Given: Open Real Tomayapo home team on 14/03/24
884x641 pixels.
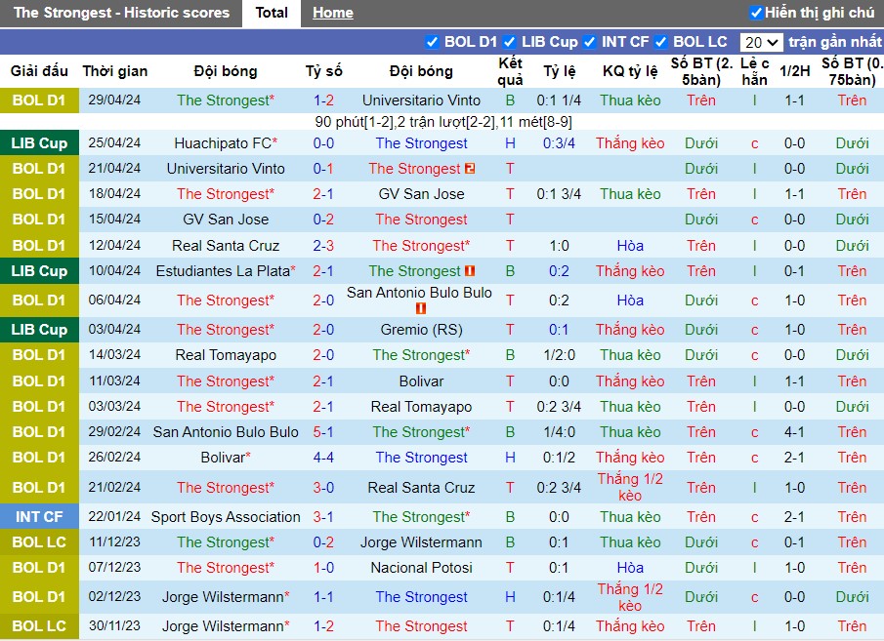Looking at the screenshot, I should [x=226, y=355].
